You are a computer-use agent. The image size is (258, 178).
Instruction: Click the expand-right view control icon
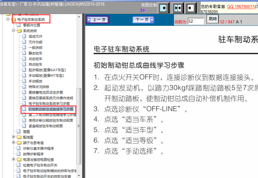164,8
